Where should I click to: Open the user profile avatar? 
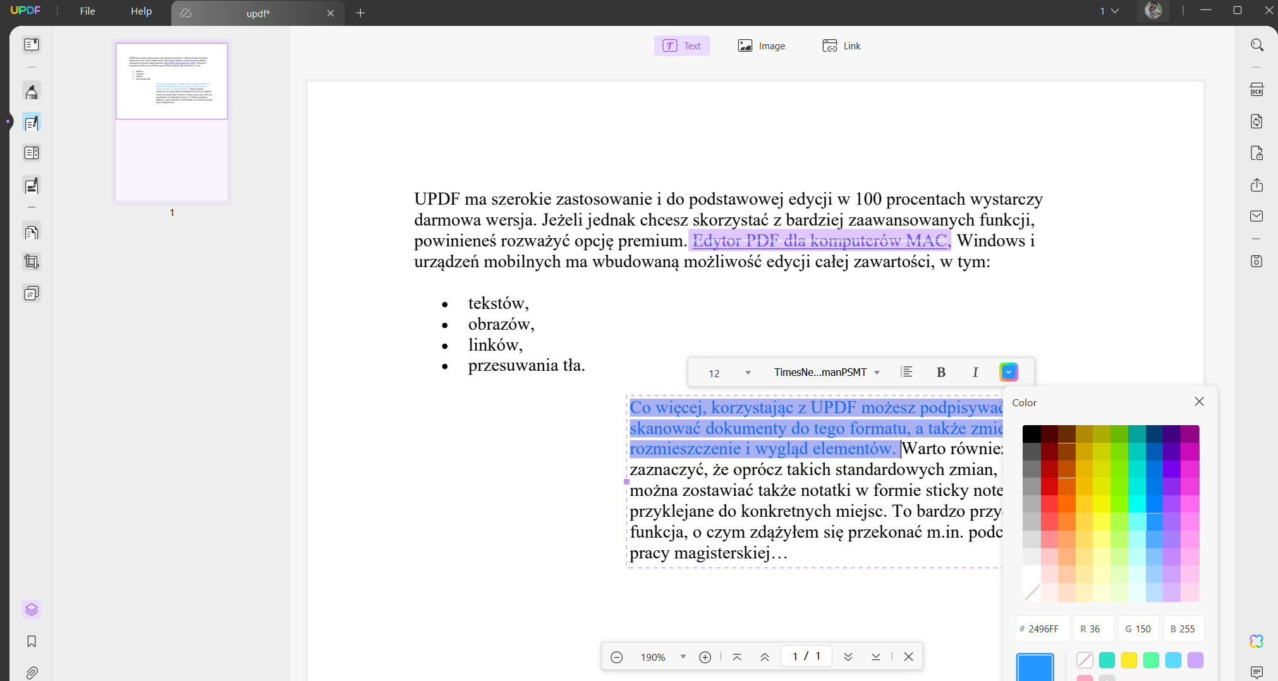(1153, 11)
